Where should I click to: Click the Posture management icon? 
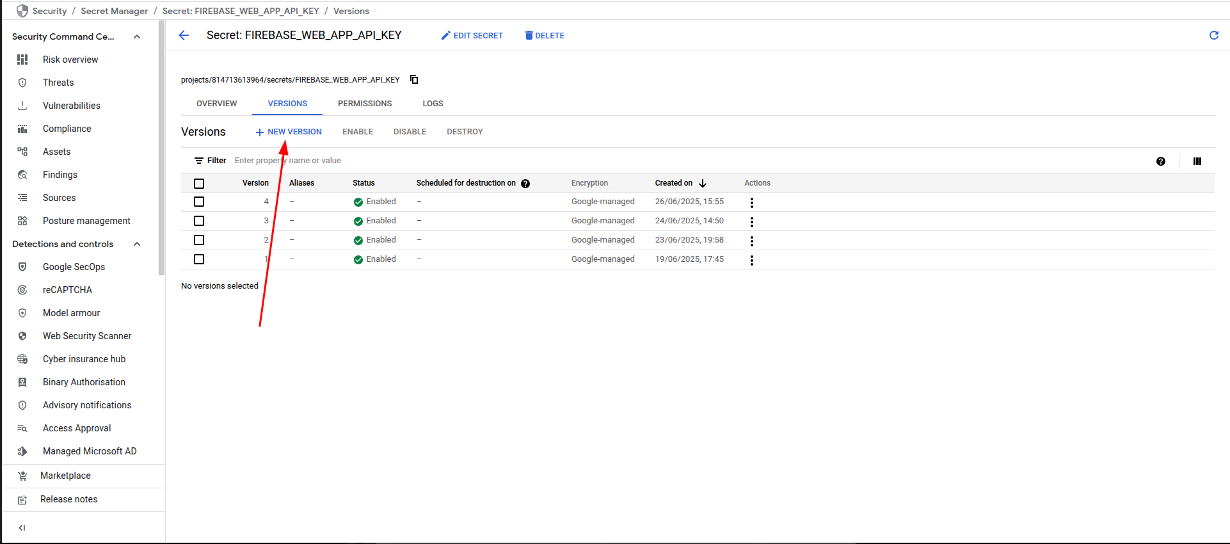pos(22,221)
